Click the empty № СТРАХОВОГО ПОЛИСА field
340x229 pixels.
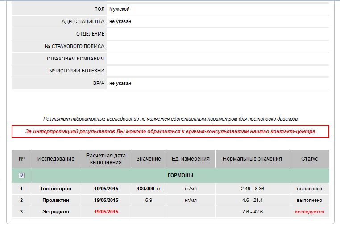tap(218, 46)
